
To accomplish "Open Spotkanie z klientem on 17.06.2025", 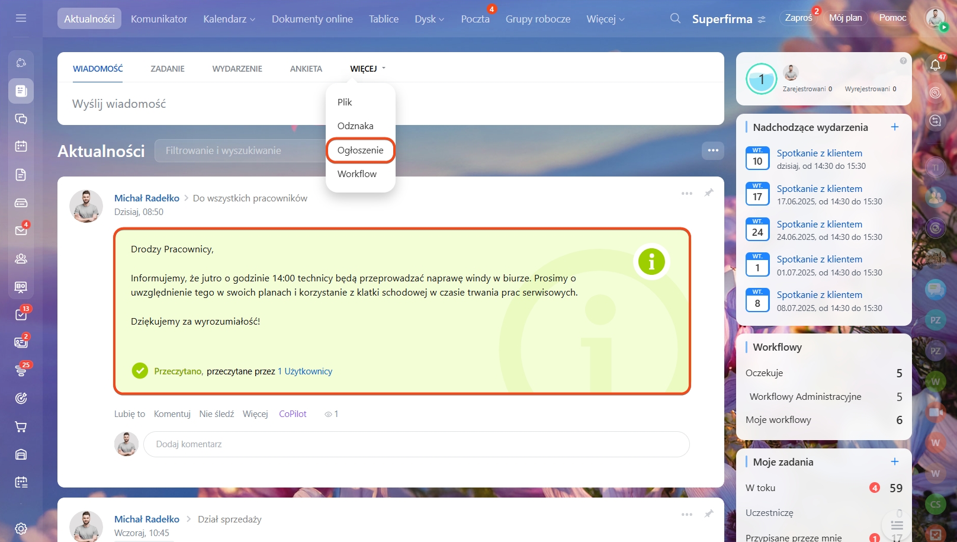I will coord(820,189).
